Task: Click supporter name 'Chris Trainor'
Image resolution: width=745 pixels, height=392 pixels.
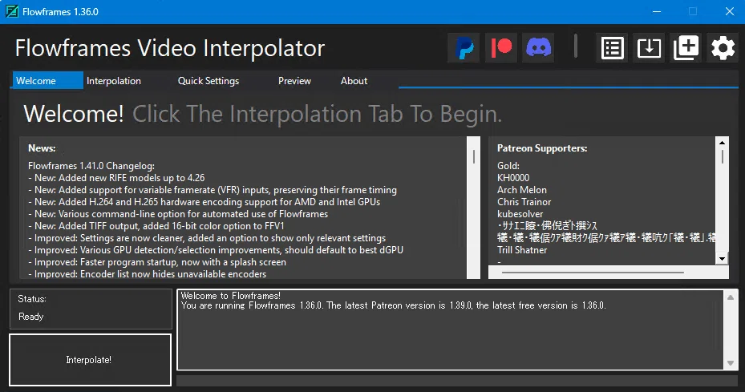Action: (x=524, y=202)
